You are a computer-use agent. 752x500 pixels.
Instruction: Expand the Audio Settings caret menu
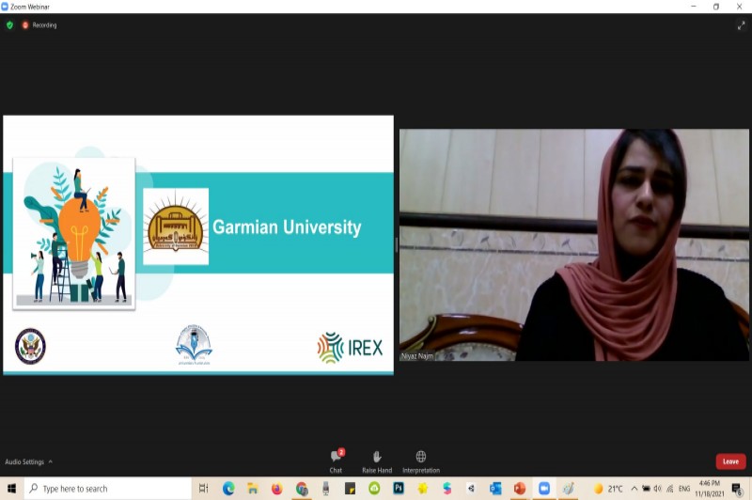(x=51, y=461)
